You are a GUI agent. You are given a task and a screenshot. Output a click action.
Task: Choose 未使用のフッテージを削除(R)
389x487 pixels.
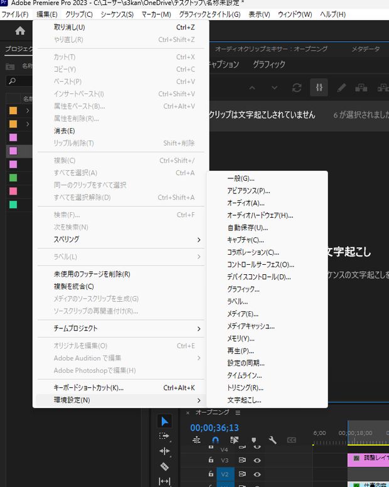pos(120,274)
